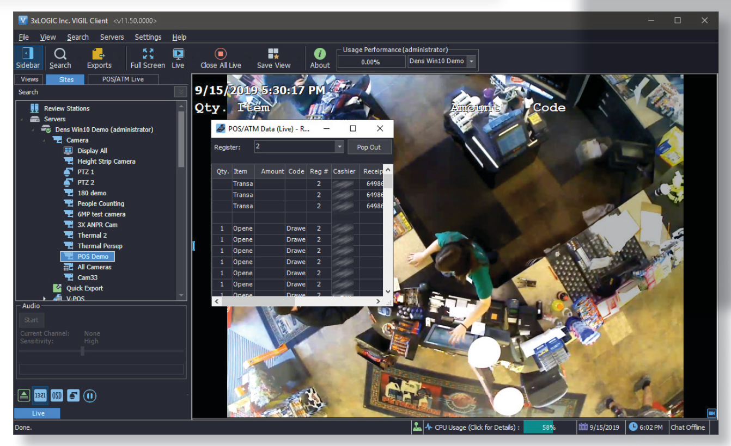731x446 pixels.
Task: Open the Settings menu
Action: pyautogui.click(x=148, y=37)
